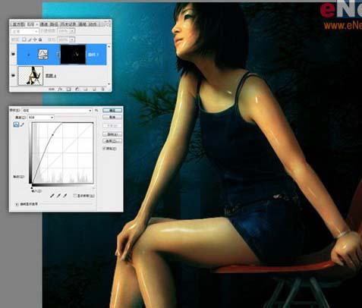Click mask link chain on curves layer

pos(58,54)
